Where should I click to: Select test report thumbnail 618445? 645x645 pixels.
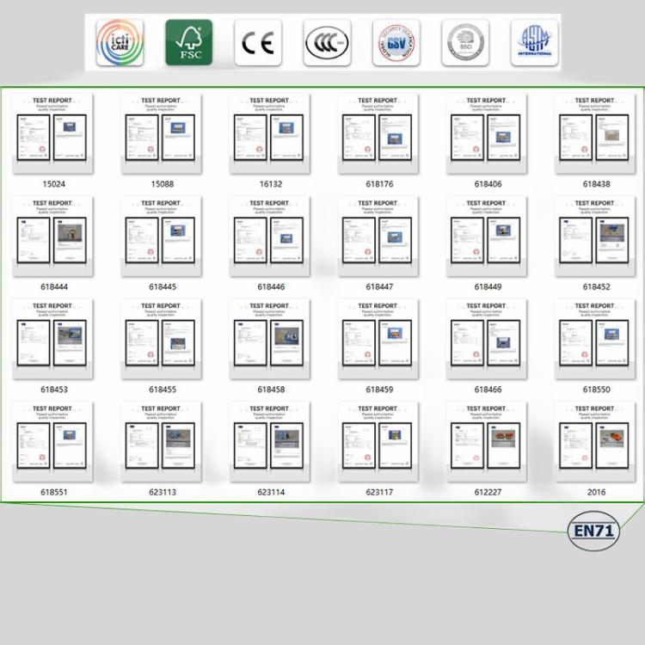[162, 236]
